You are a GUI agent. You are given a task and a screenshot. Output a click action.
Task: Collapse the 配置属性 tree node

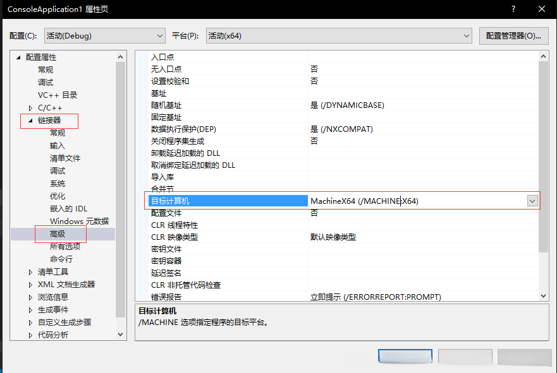coord(18,57)
